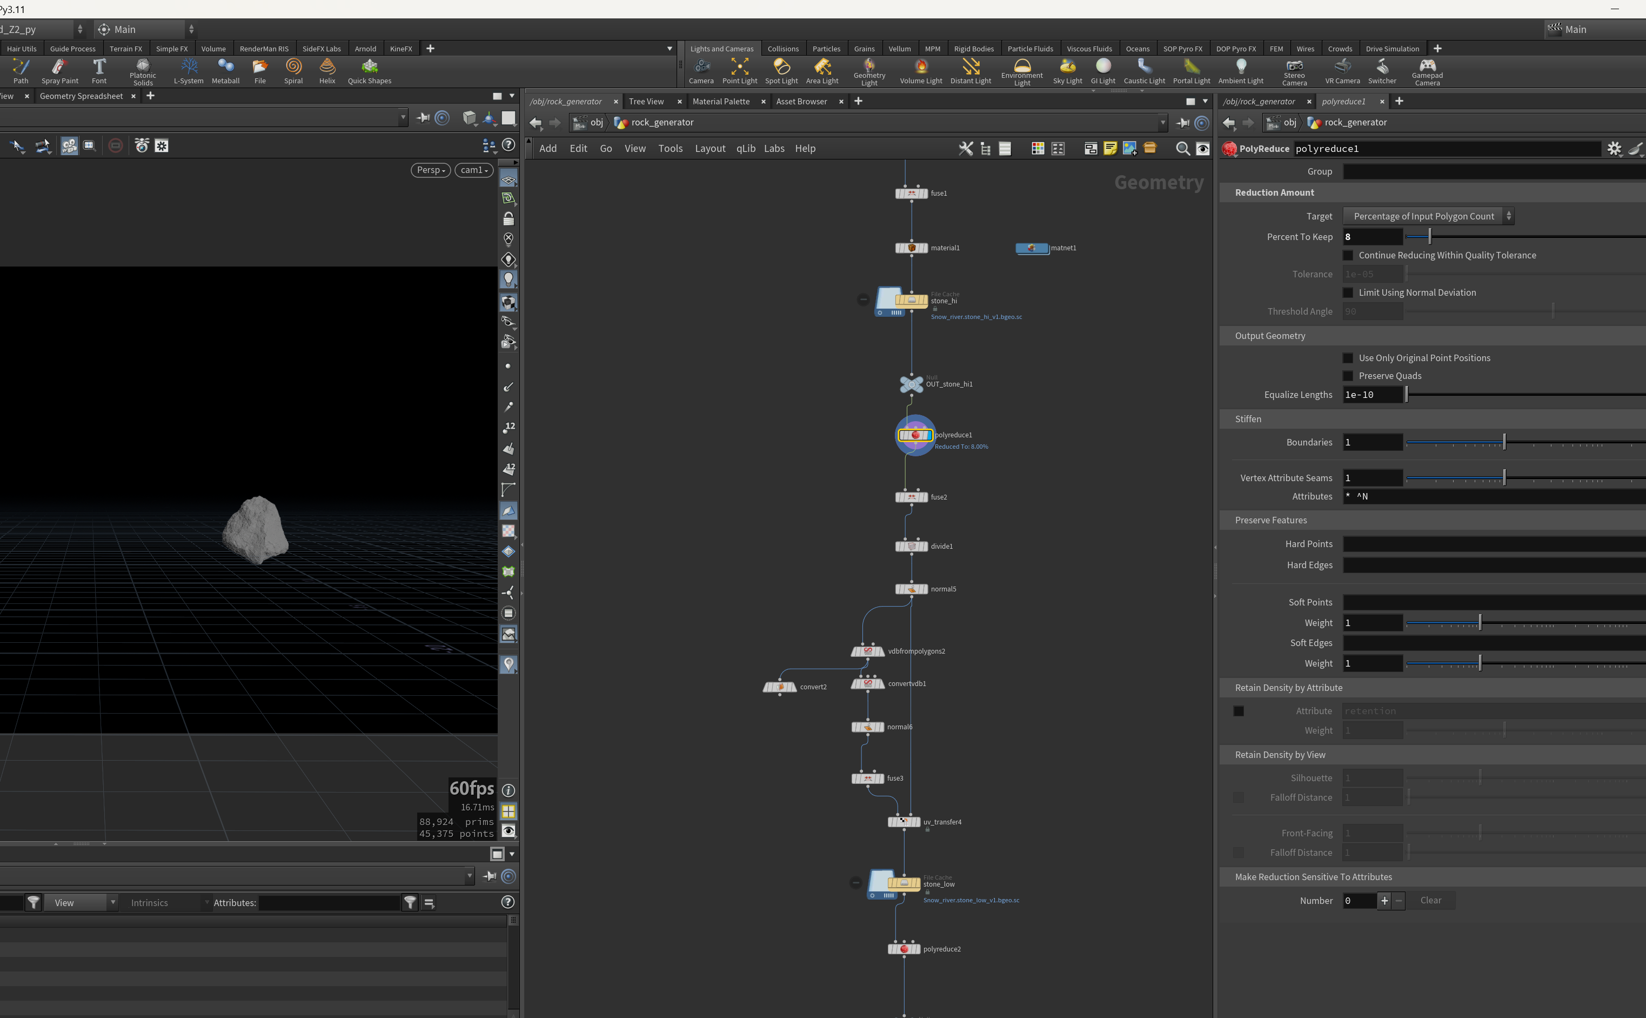This screenshot has height=1018, width=1646.
Task: Click the Gamepad Camera shelf tool
Action: pos(1427,71)
